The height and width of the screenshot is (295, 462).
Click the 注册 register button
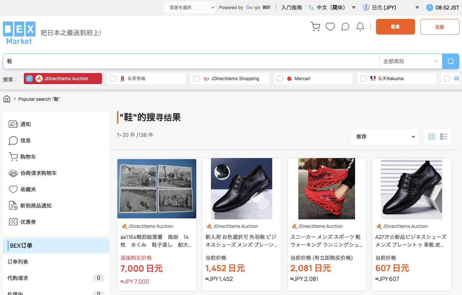coord(440,27)
